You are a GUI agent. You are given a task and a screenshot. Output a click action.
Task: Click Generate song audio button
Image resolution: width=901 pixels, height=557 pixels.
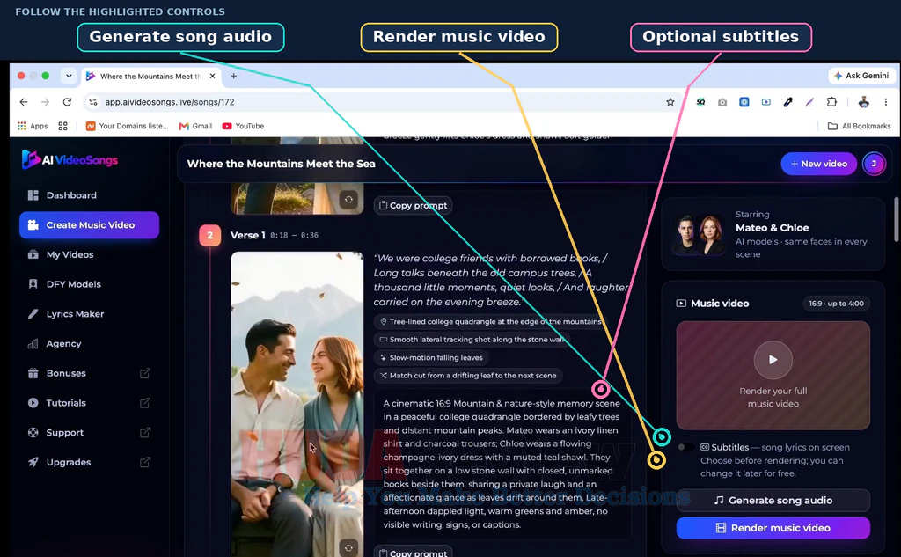click(x=773, y=501)
